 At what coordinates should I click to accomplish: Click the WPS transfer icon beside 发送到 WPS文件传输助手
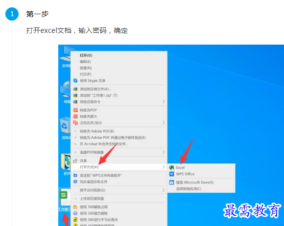[x=75, y=176]
